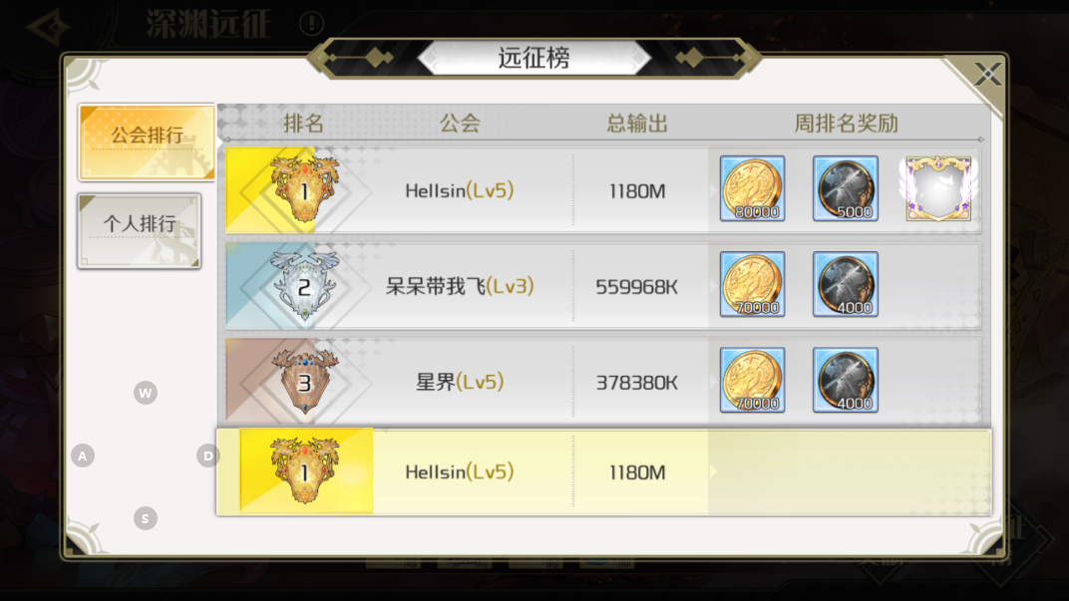Click the 70000 gold coin for 呆呆带我飞
Image resolution: width=1069 pixels, height=601 pixels.
coord(752,284)
